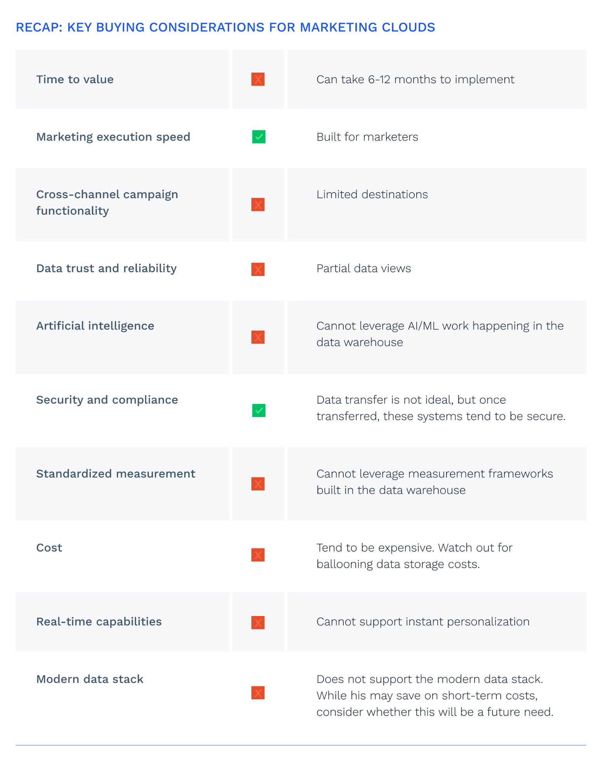Click red X for Cross-channel campaign functionality

[258, 204]
